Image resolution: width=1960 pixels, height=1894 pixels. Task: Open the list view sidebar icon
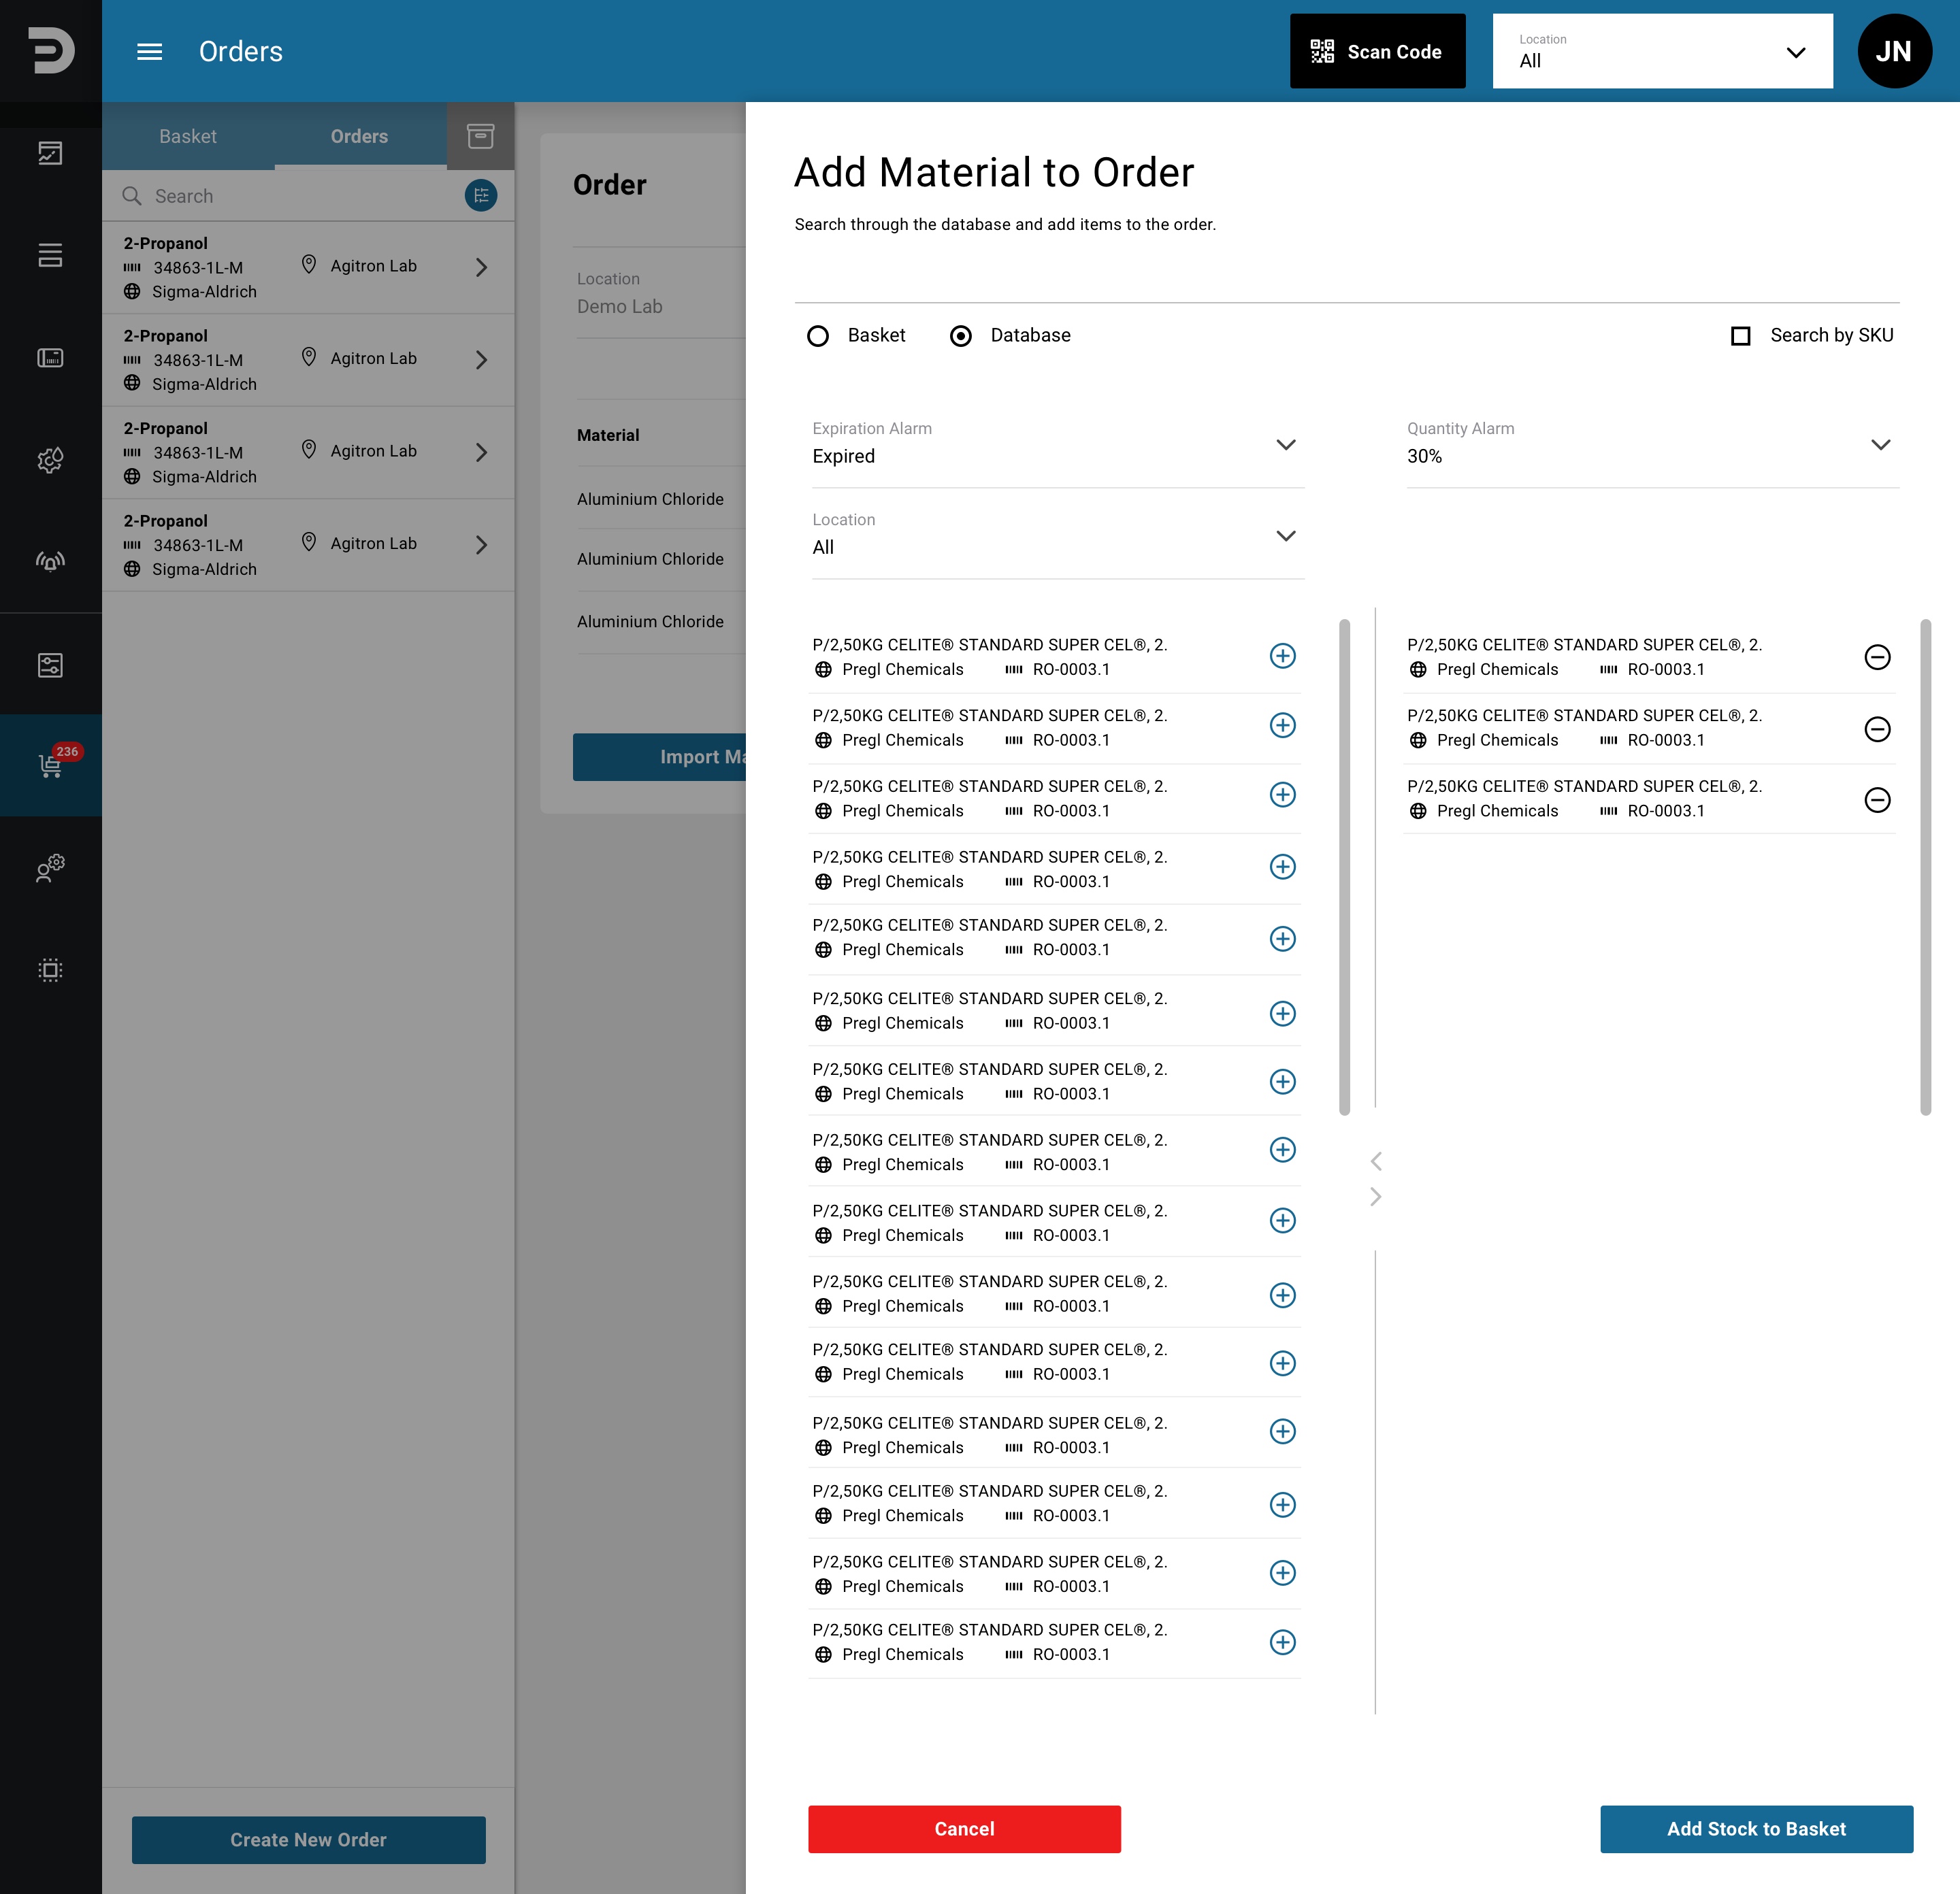tap(50, 255)
